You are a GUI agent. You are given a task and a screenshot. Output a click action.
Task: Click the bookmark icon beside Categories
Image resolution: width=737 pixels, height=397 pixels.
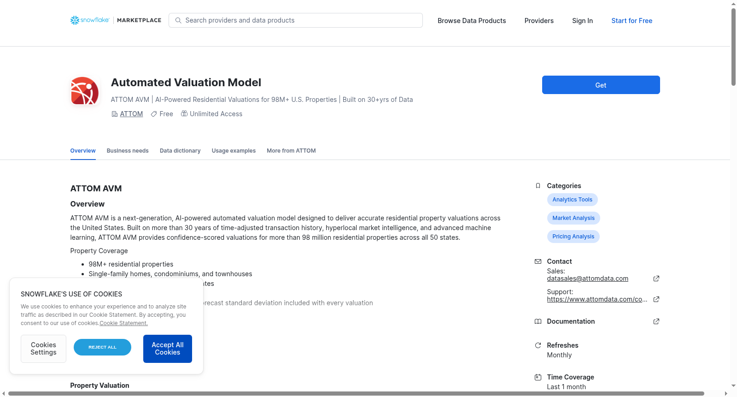538,186
